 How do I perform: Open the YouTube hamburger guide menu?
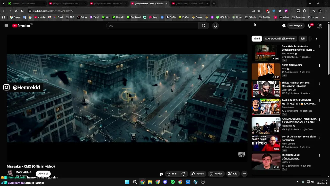point(6,26)
